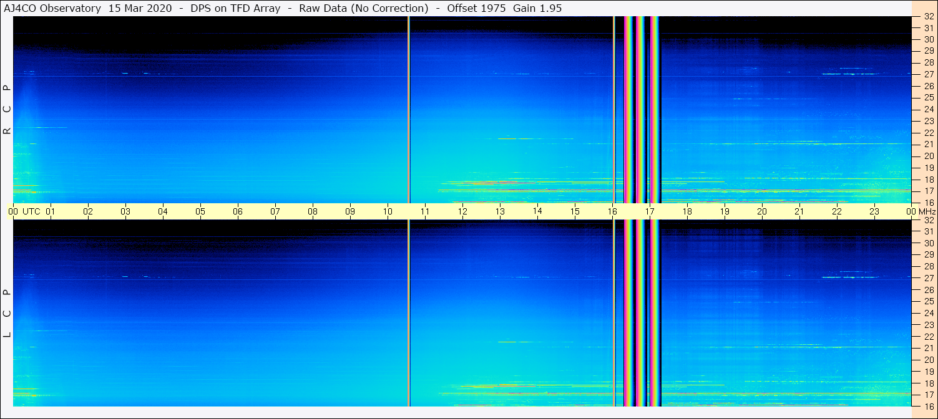Click the 18 hour label on the time axis

coord(687,211)
